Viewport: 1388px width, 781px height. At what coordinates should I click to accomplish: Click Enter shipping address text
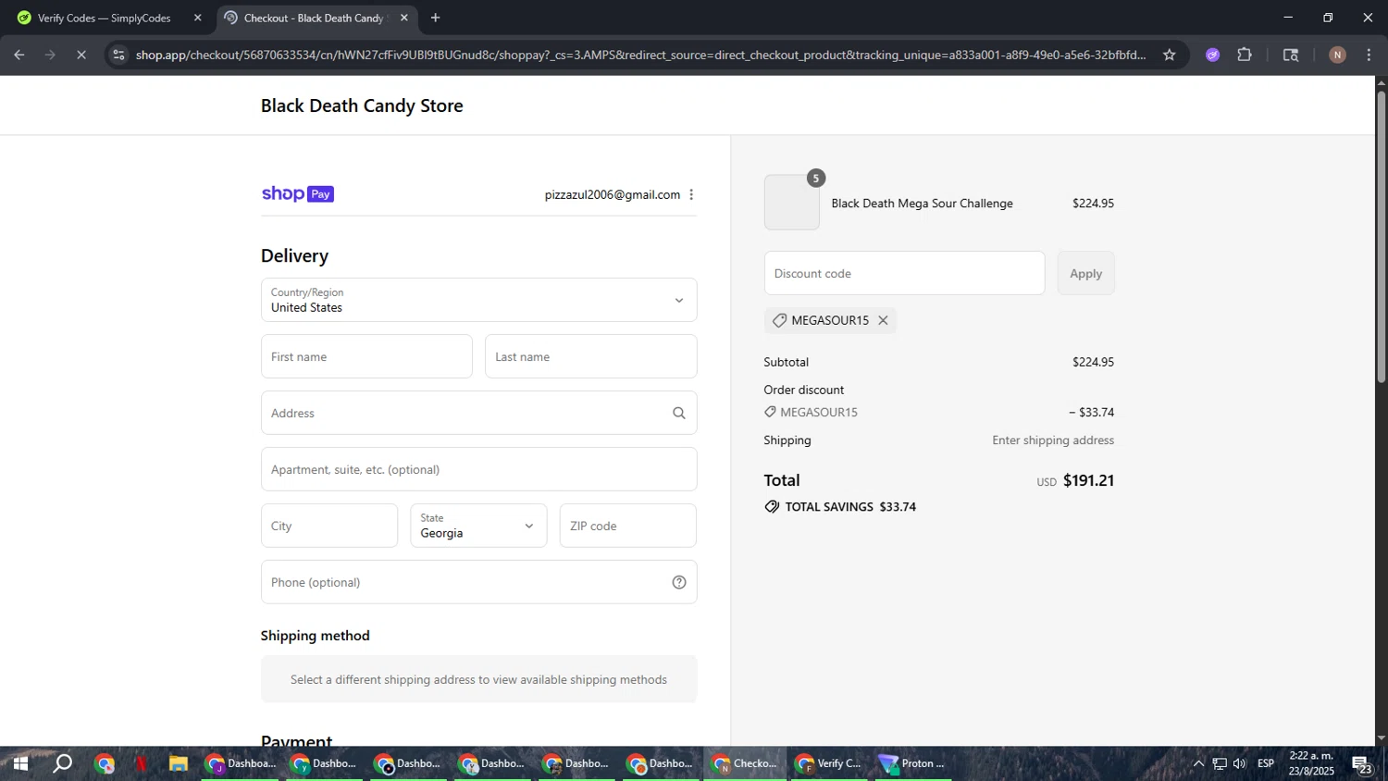pyautogui.click(x=1053, y=440)
